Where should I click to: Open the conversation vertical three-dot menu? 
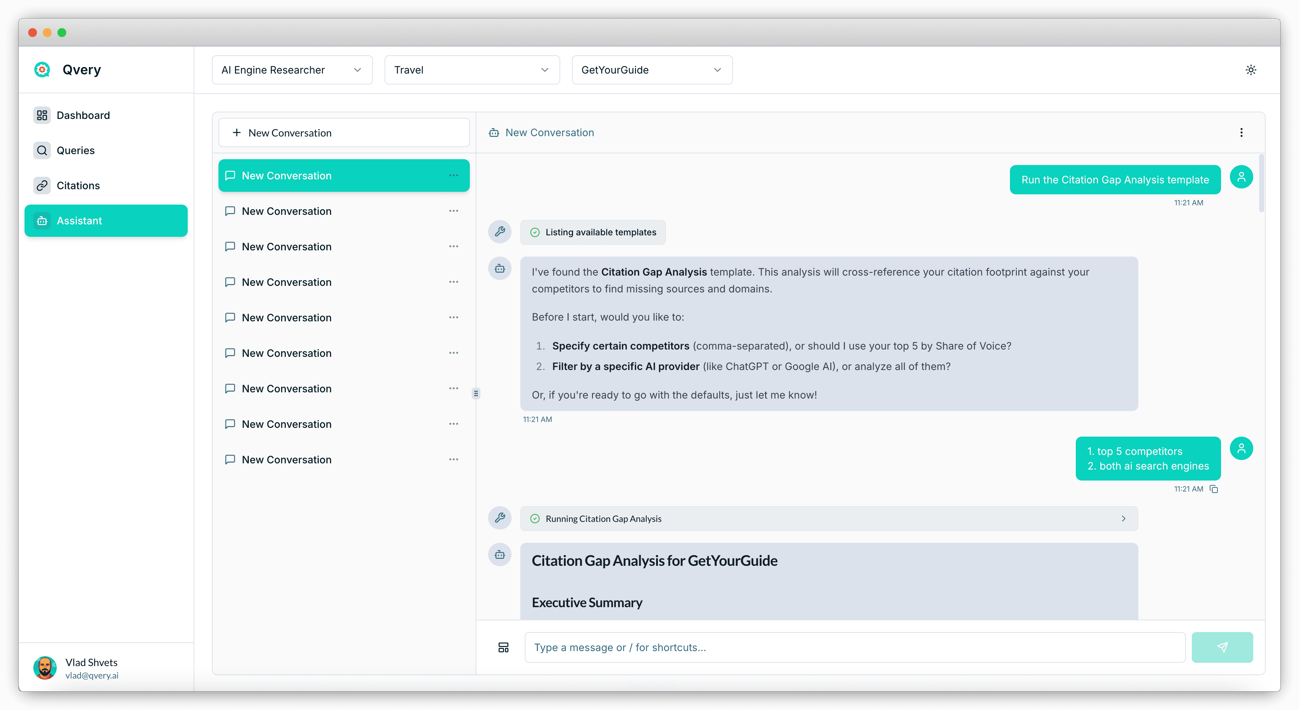[x=1241, y=132]
